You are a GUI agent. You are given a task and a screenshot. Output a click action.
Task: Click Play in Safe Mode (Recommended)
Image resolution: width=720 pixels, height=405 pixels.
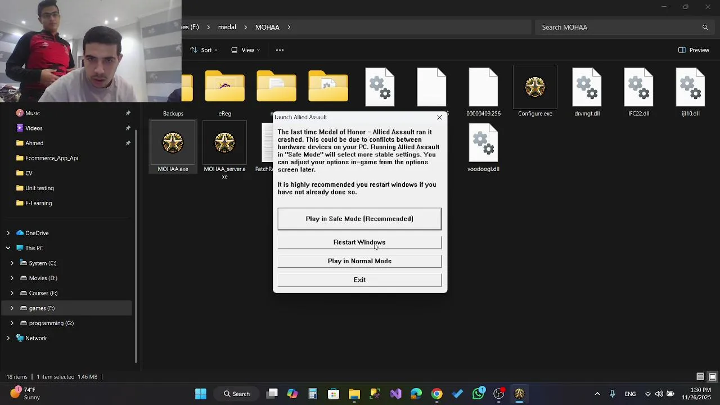359,219
